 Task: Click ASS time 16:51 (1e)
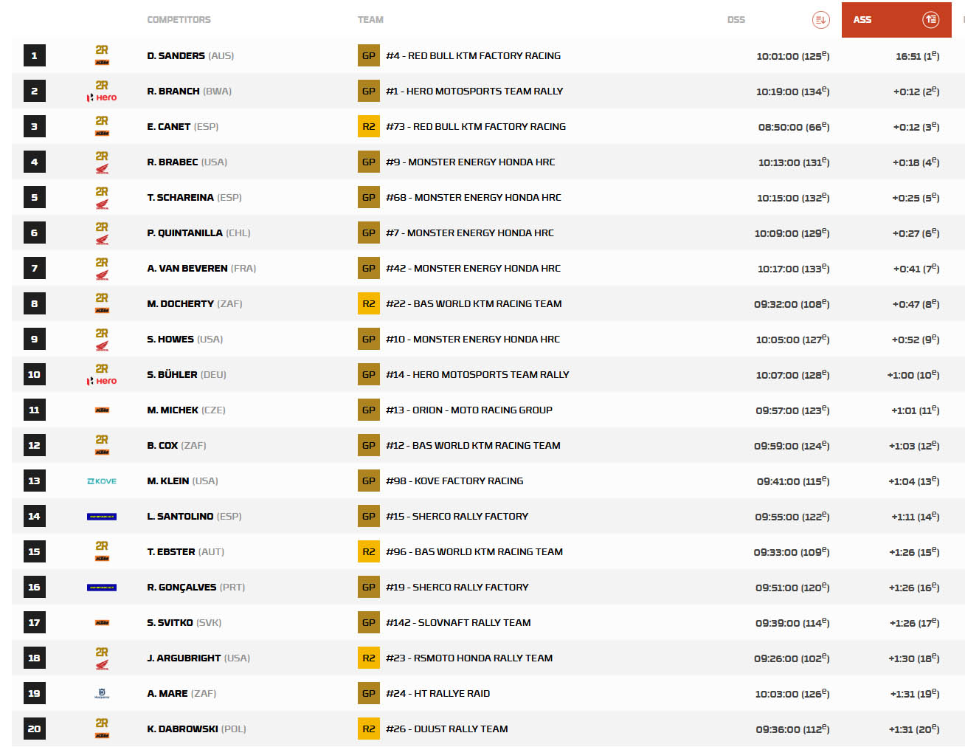(x=918, y=55)
